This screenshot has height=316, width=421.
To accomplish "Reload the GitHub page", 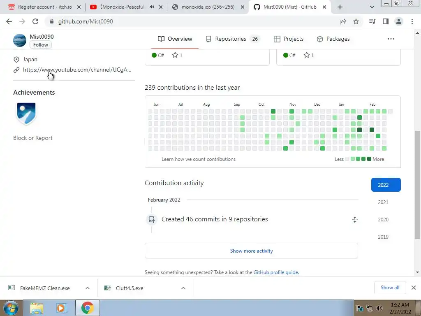I will click(35, 21).
